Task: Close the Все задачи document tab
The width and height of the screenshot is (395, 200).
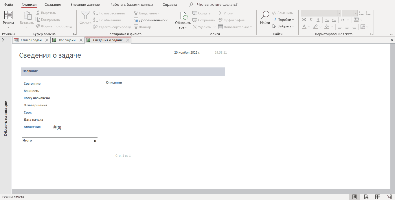Action: 81,40
